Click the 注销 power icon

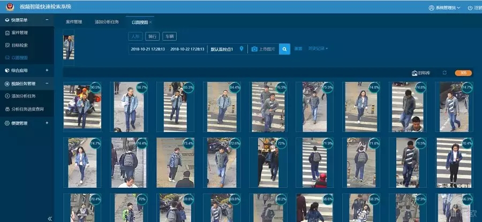click(470, 8)
